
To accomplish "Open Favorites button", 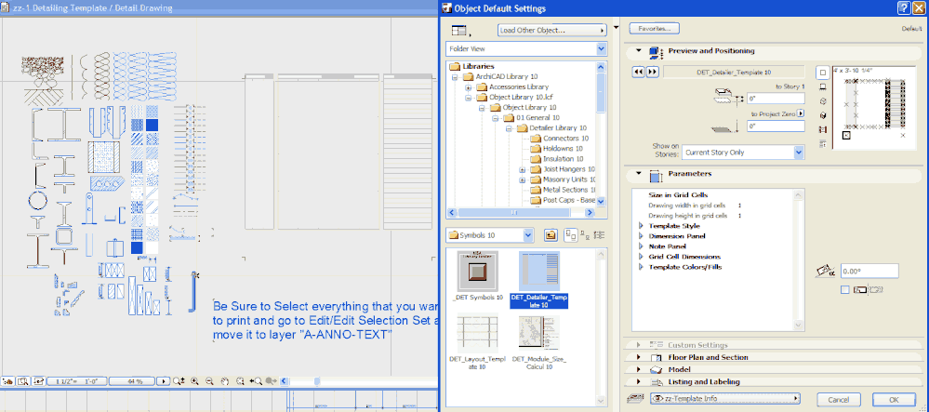I will pos(654,29).
